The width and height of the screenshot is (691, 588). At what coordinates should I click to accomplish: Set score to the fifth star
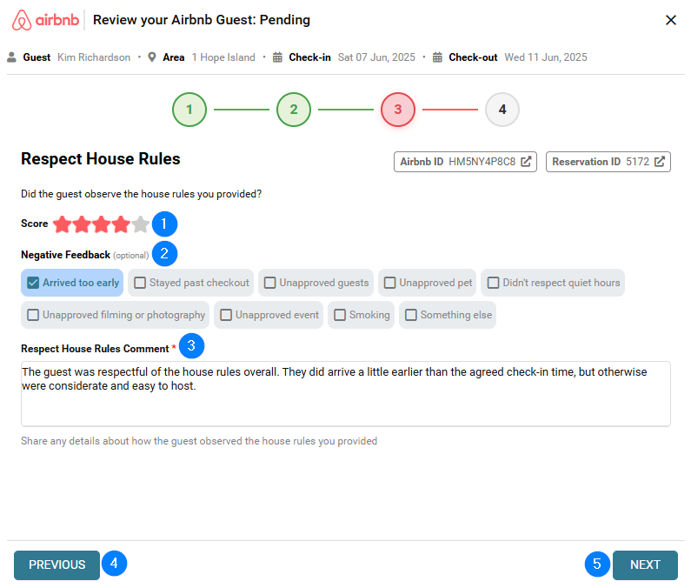[x=141, y=224]
